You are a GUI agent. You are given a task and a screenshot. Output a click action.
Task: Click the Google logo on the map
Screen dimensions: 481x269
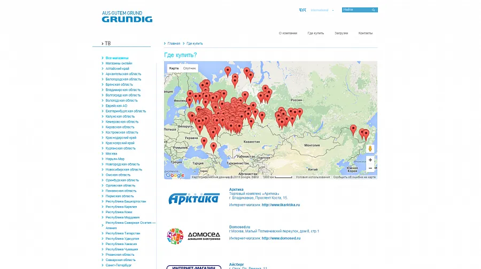pos(175,175)
